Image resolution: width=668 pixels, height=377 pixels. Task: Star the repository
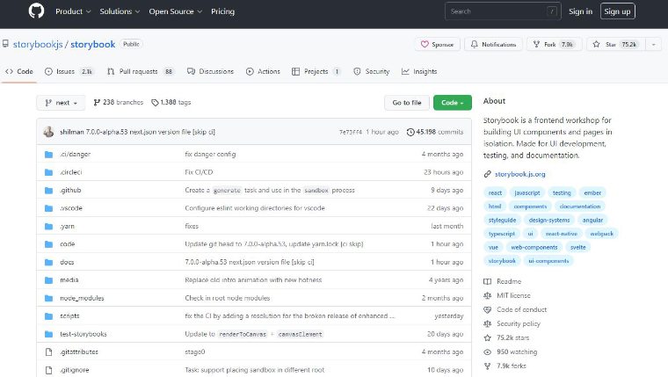click(x=616, y=44)
